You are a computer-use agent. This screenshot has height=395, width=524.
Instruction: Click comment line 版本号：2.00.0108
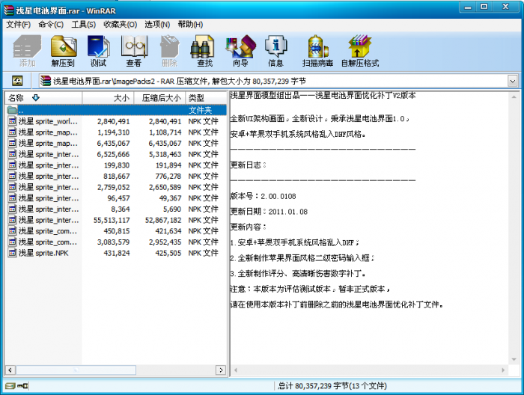point(263,196)
